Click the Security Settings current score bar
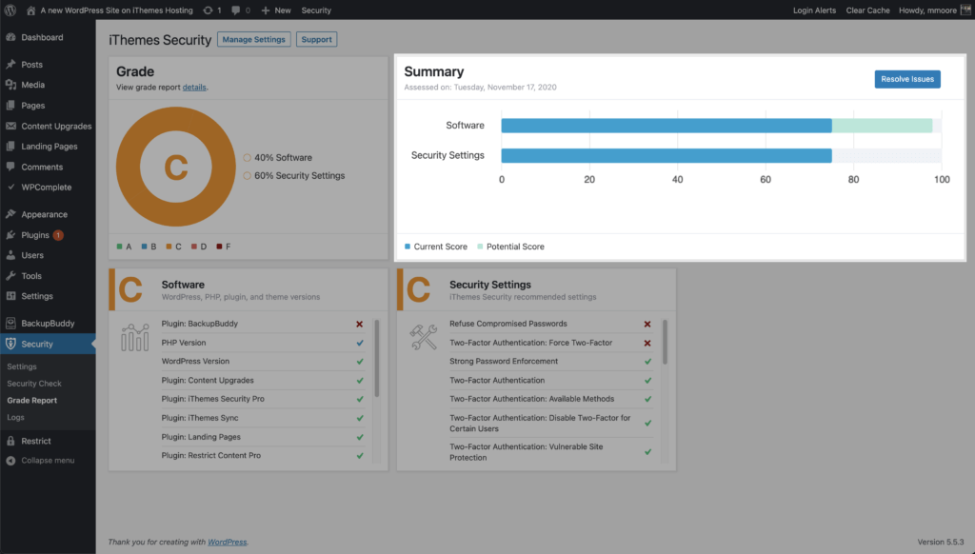 (x=667, y=155)
